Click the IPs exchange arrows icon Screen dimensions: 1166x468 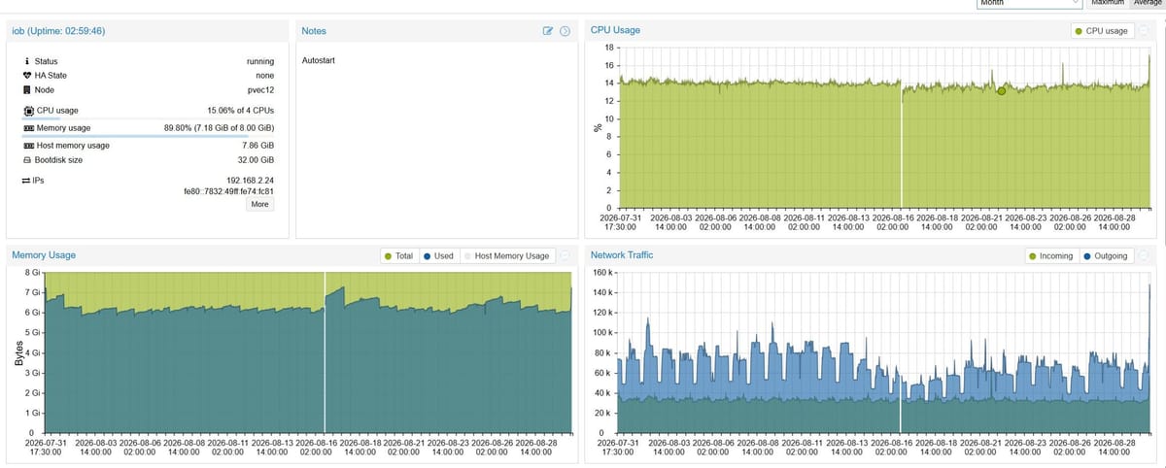(x=27, y=181)
